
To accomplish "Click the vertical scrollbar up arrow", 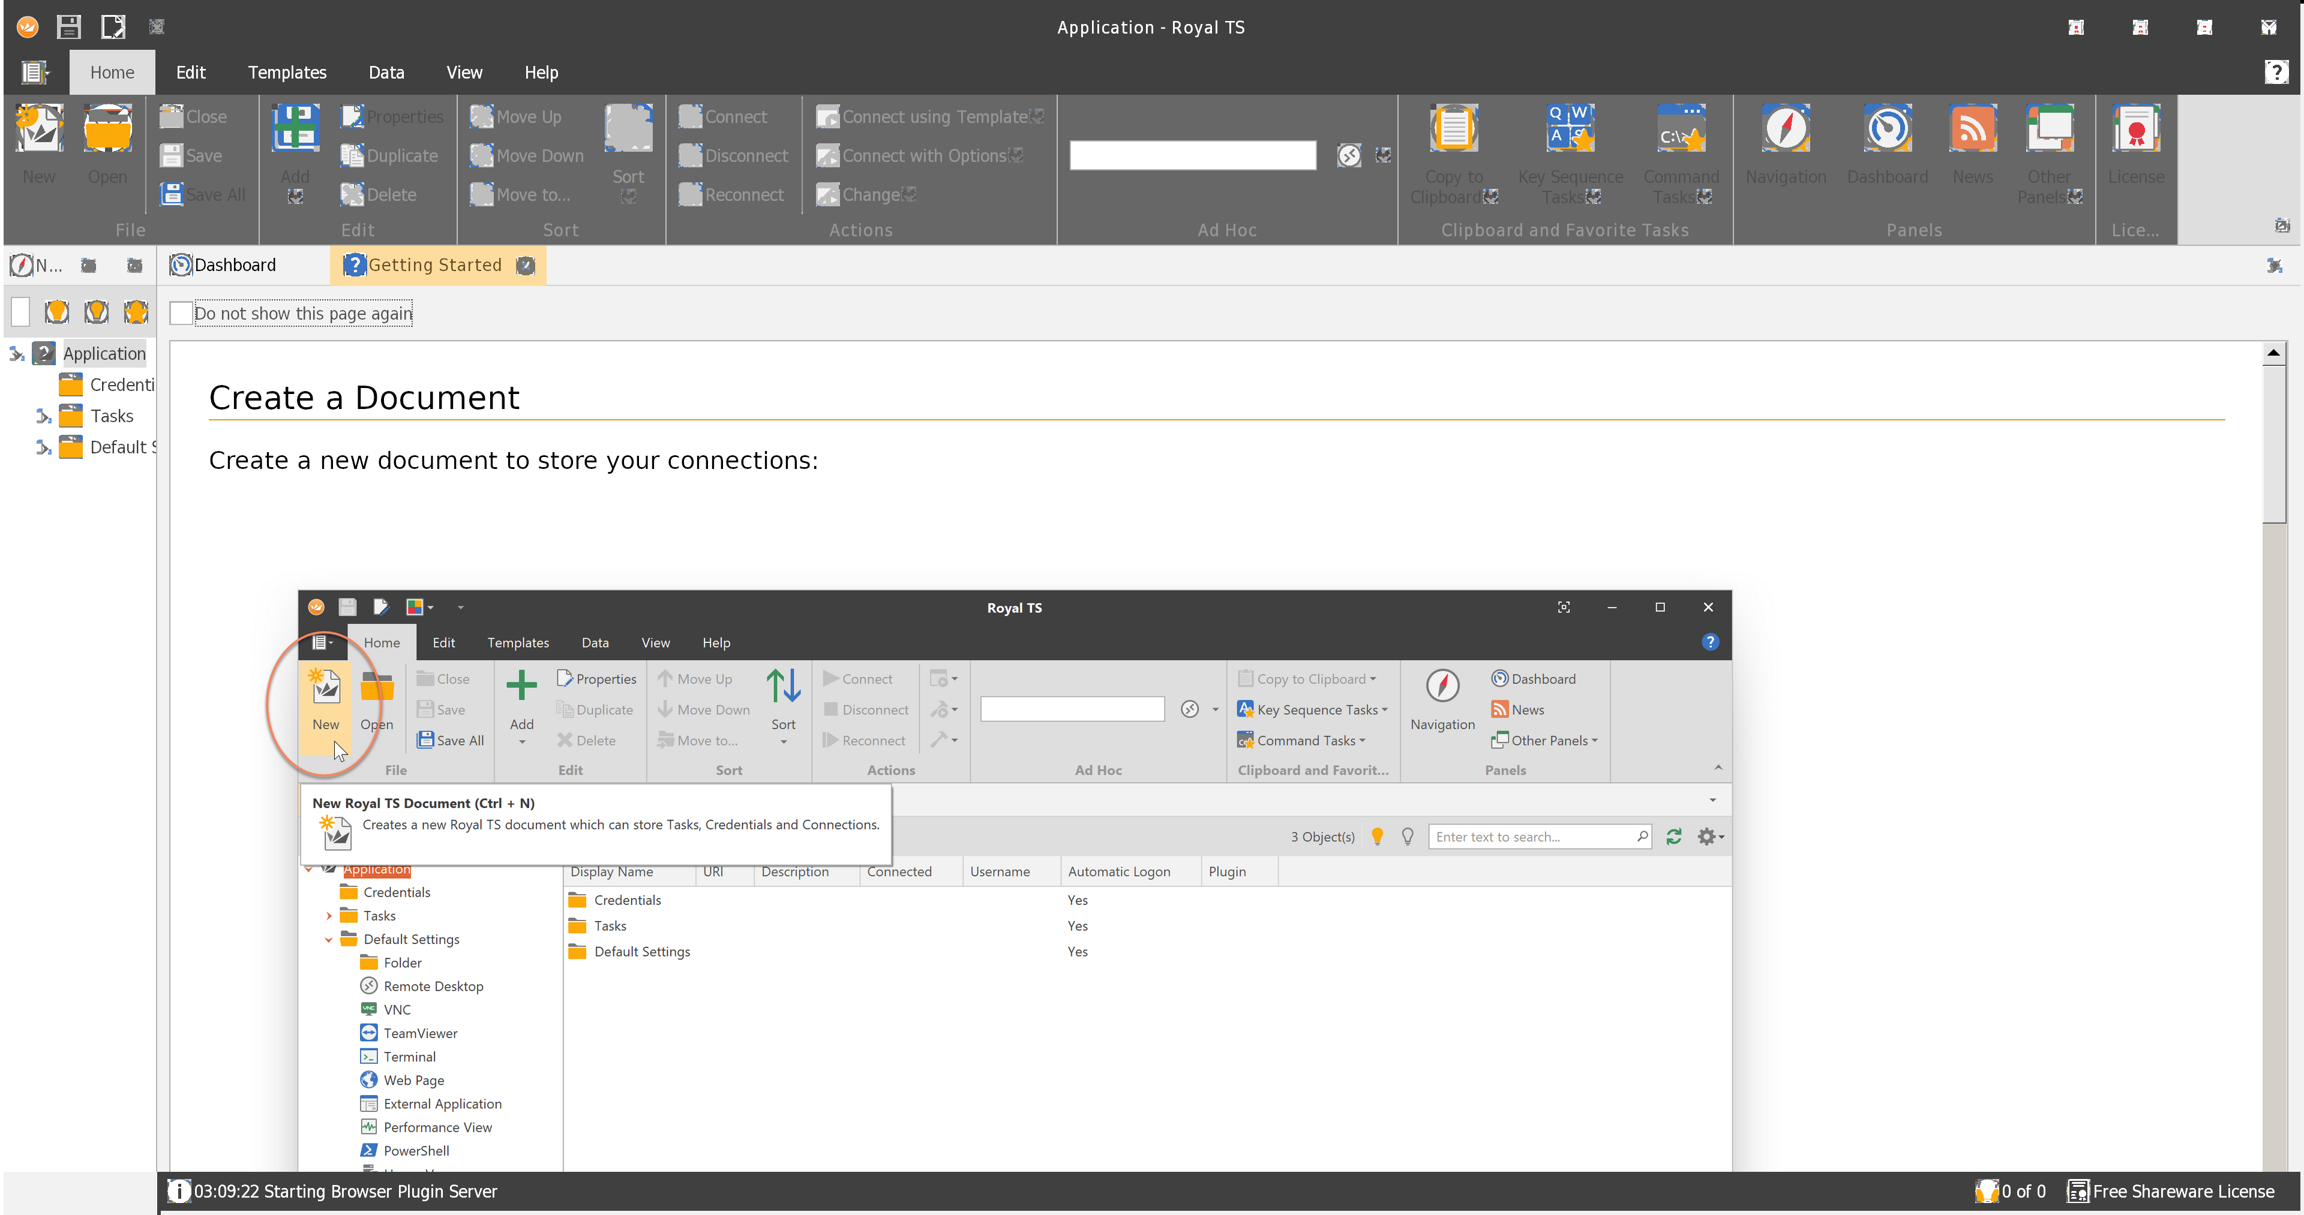I will pyautogui.click(x=2273, y=353).
